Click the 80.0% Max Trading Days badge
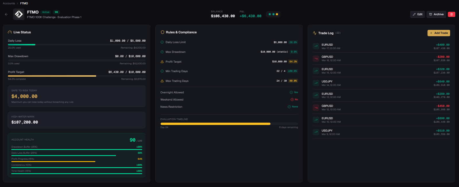The width and height of the screenshot is (459, 187). click(x=293, y=81)
